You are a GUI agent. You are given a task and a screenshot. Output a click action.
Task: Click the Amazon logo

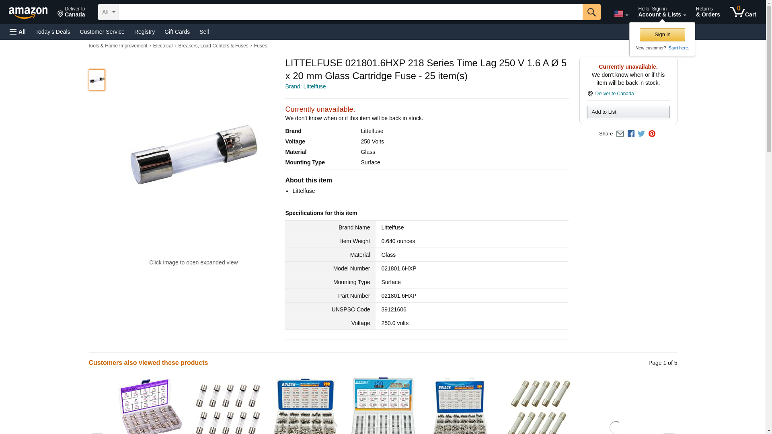pos(28,12)
